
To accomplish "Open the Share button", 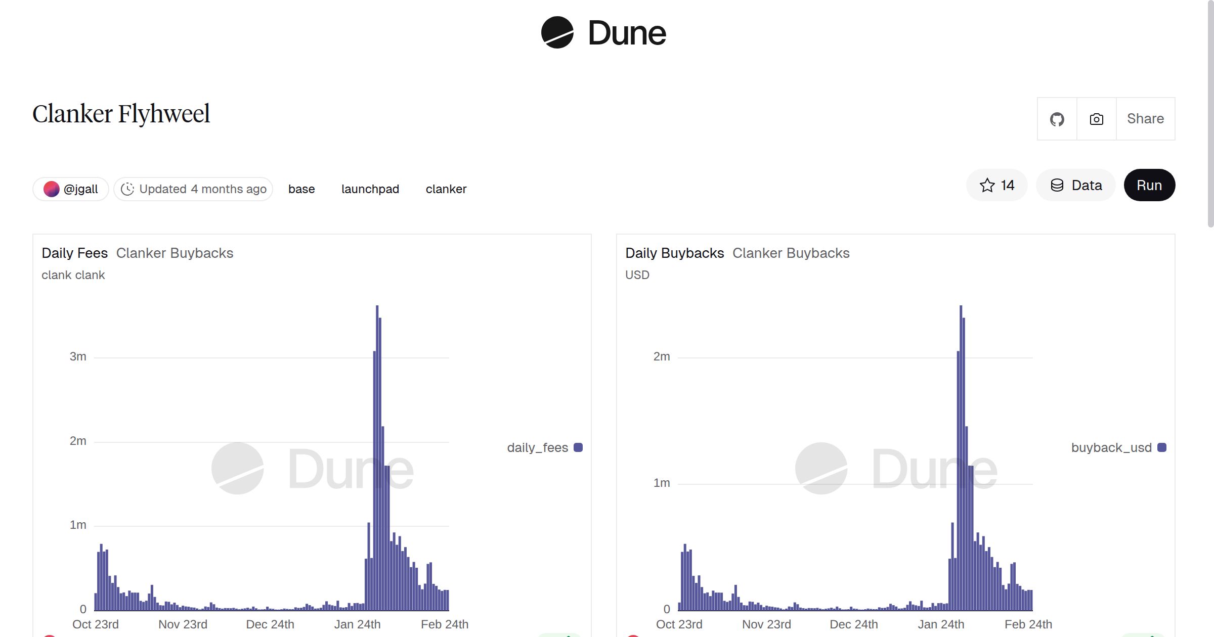I will (x=1145, y=119).
